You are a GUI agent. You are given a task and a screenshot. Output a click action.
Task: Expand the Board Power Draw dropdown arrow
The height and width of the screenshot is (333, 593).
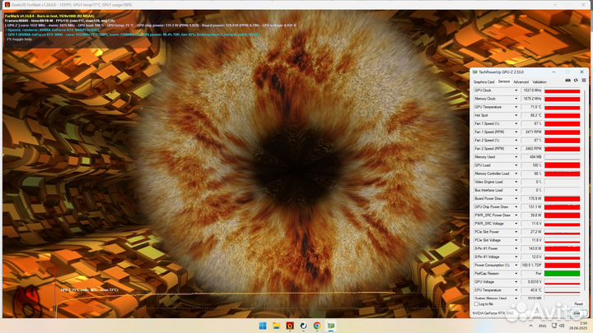[x=517, y=198]
